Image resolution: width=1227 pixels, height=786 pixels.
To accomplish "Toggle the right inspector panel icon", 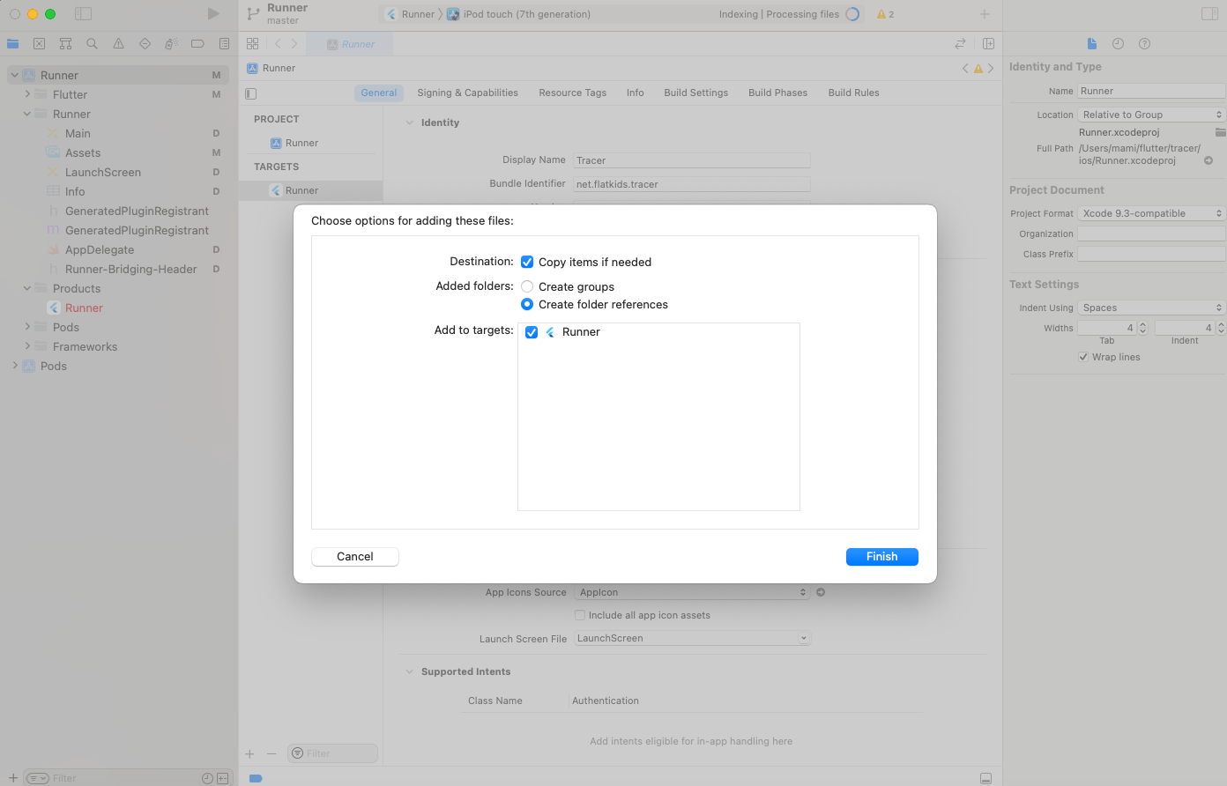I will (1209, 14).
